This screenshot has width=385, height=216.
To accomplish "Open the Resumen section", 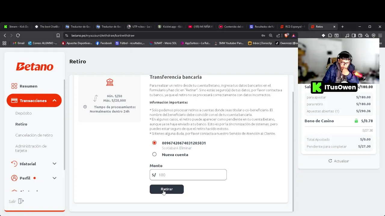I will 28,86.
